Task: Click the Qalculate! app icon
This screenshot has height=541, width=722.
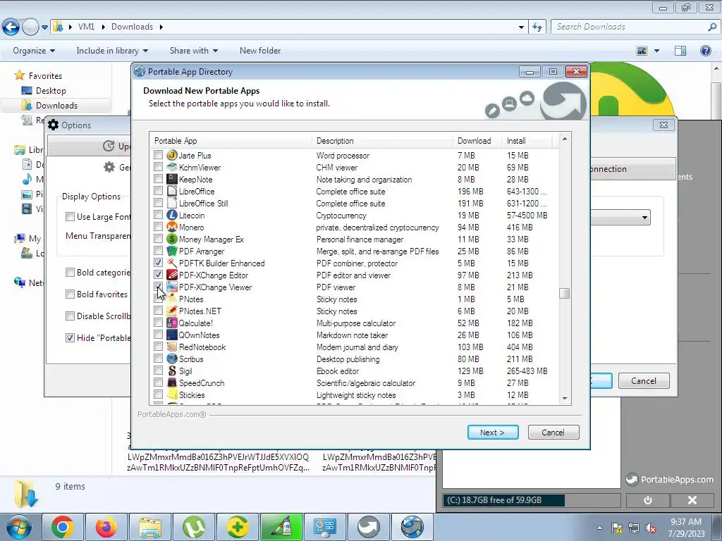Action: [172, 323]
